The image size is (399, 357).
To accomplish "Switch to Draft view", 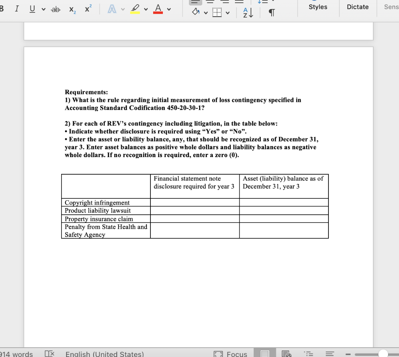I will pyautogui.click(x=330, y=353).
